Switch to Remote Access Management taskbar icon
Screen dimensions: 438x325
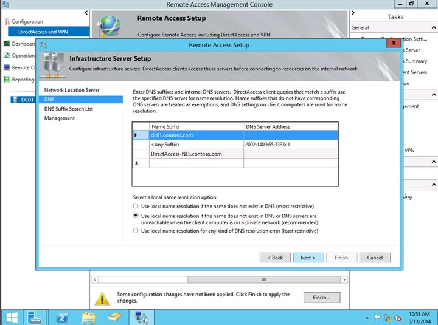click(141, 318)
